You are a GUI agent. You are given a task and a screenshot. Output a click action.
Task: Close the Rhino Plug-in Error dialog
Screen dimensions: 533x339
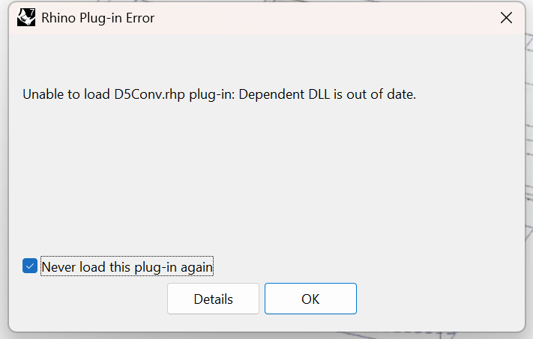[506, 18]
